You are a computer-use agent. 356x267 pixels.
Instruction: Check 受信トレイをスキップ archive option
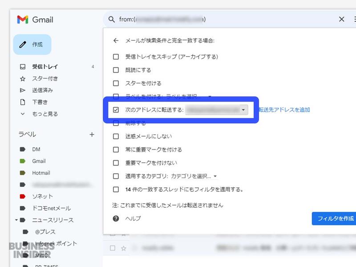coord(116,57)
